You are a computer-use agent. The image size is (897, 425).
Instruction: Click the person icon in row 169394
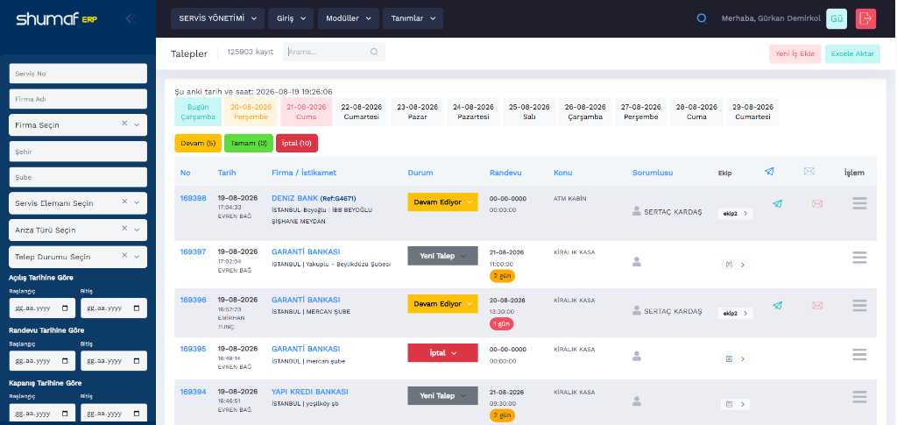click(637, 400)
